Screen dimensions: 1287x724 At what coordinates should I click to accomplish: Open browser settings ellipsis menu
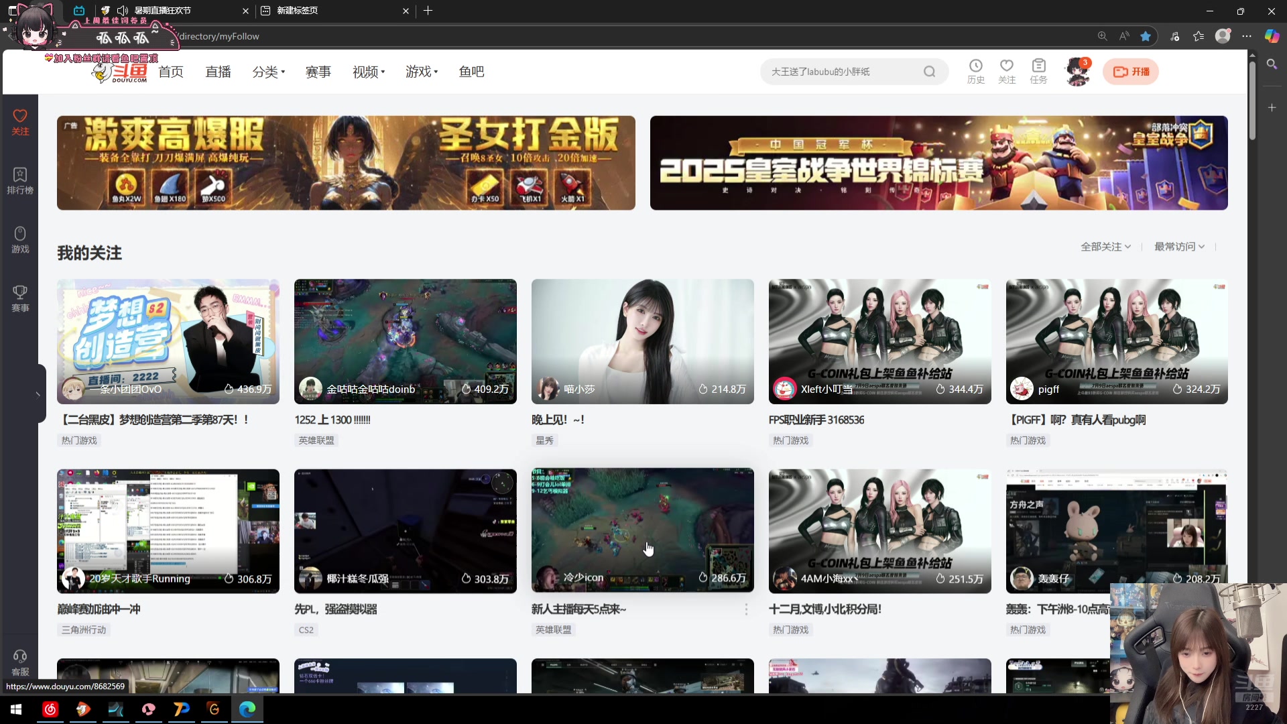pos(1247,36)
